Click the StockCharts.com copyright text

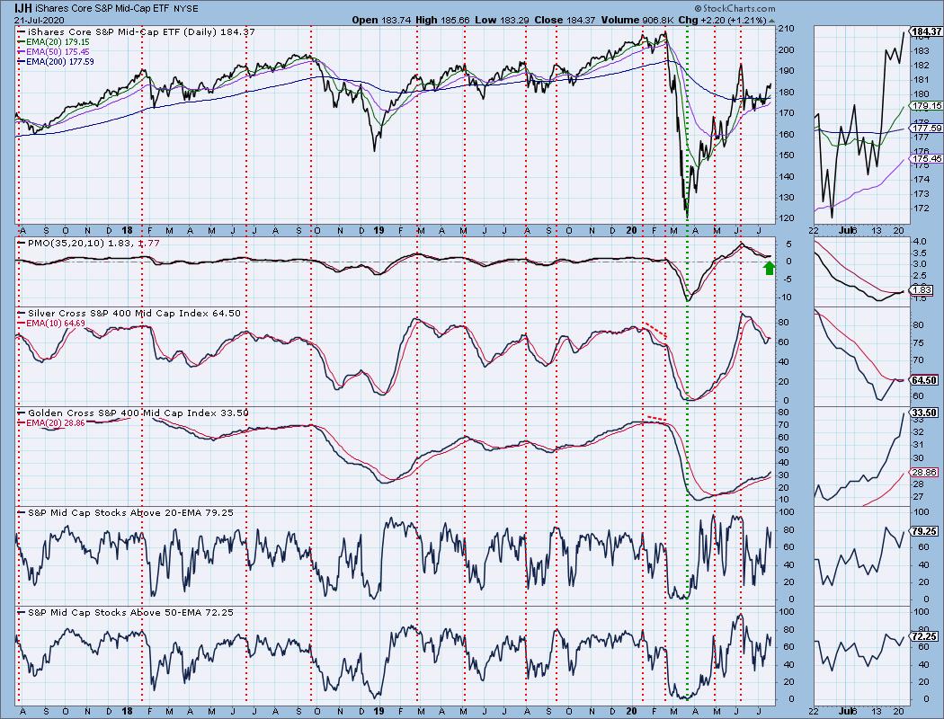coord(735,8)
